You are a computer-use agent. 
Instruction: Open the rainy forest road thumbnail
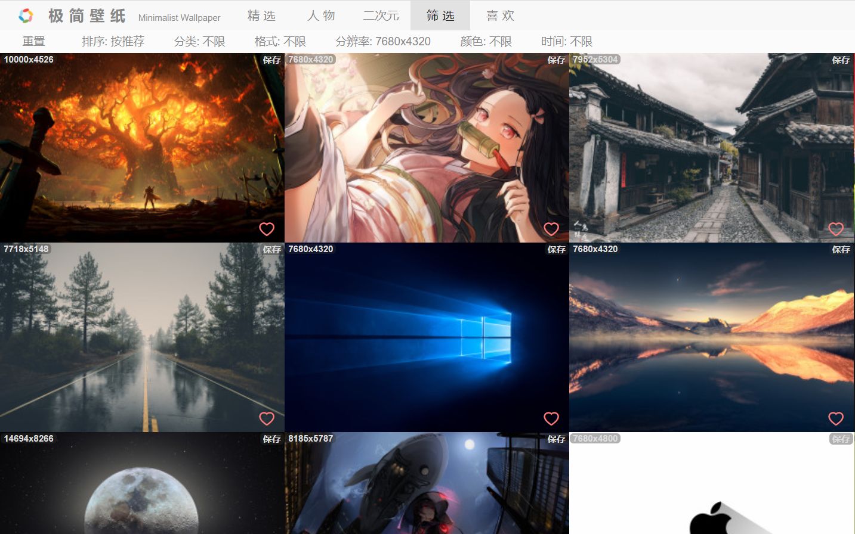click(x=142, y=337)
